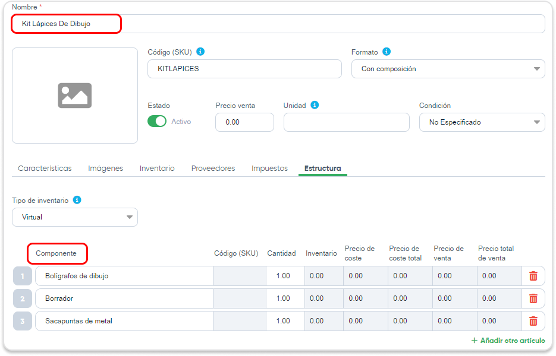Click the Formato info icon

tap(387, 52)
